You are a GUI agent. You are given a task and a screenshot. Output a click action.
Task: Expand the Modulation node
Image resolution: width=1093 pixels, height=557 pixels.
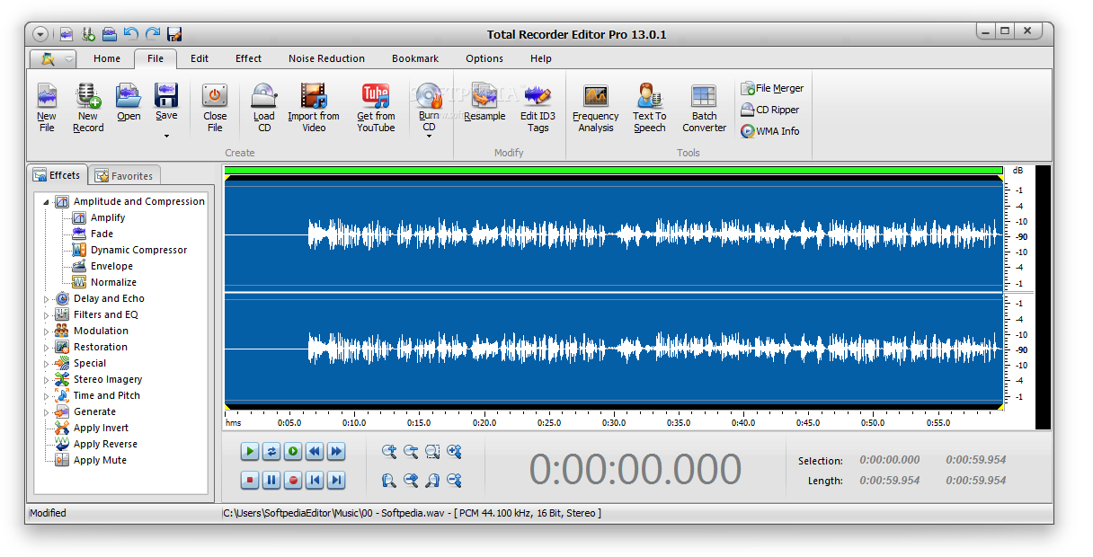tap(47, 331)
